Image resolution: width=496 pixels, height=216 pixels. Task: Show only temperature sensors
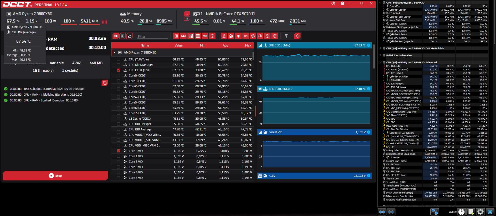click(x=224, y=36)
